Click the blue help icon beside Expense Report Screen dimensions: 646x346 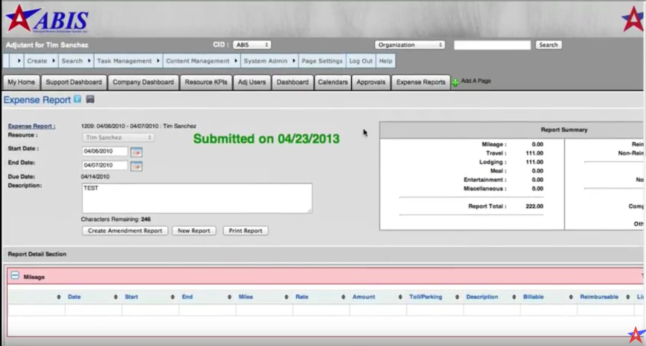[77, 100]
